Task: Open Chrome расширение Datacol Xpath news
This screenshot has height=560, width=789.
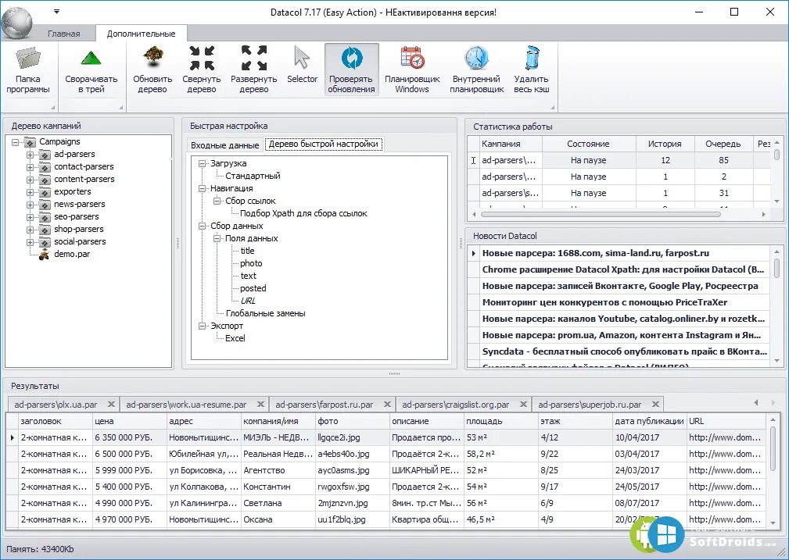Action: click(623, 269)
